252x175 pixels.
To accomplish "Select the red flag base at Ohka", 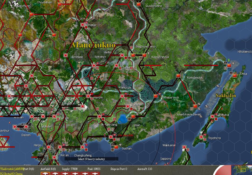I will (x=235, y=75).
